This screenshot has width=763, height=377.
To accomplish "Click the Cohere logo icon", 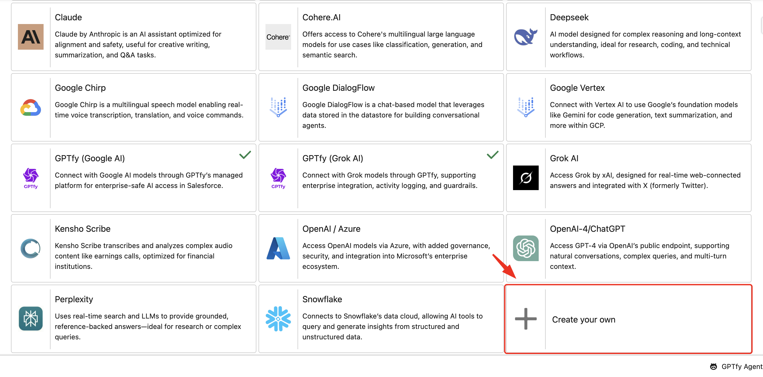I will [x=278, y=37].
